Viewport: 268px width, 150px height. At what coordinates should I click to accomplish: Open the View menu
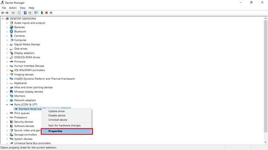(23, 8)
